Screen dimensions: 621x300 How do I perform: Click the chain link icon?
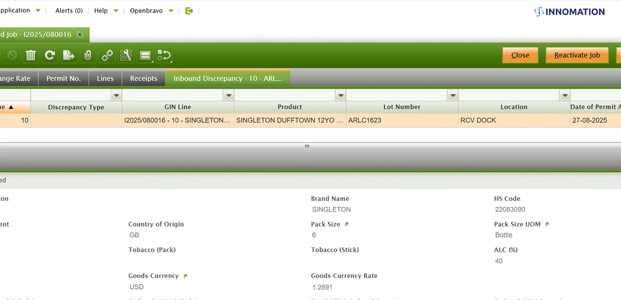(x=107, y=55)
